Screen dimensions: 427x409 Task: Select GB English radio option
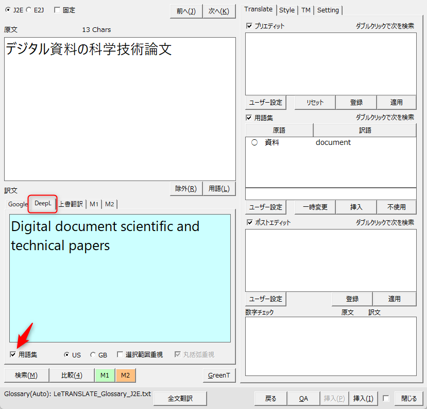[93, 355]
